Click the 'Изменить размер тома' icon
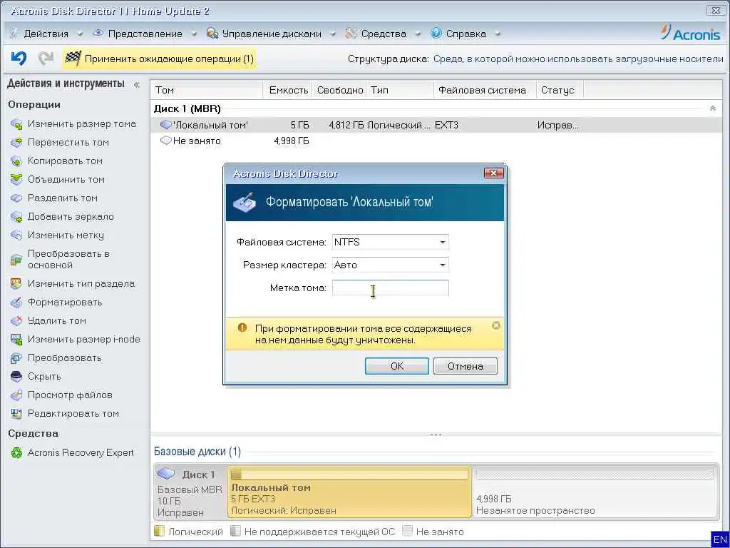730x548 pixels. click(x=16, y=124)
